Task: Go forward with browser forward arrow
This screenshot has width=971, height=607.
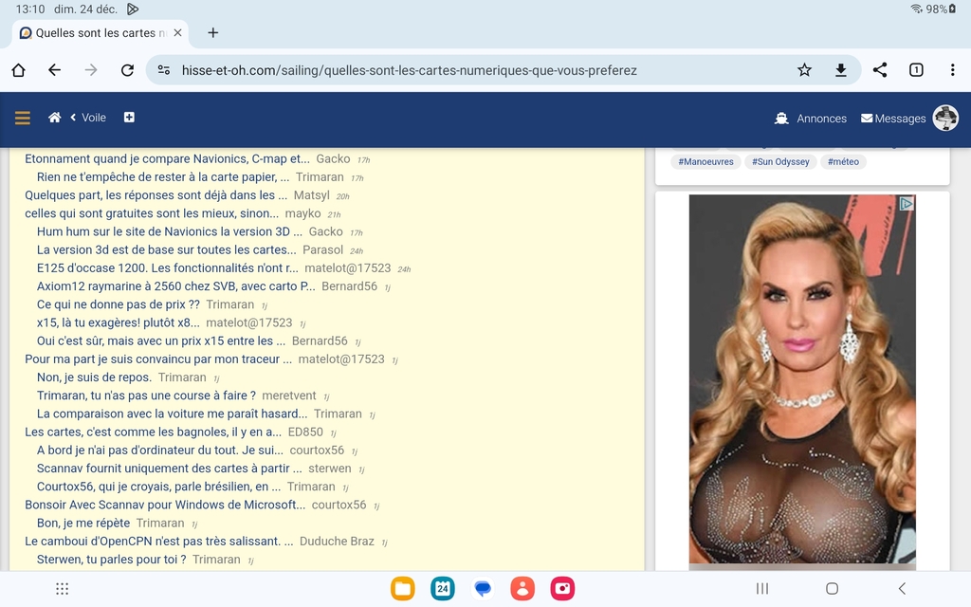Action: 91,70
